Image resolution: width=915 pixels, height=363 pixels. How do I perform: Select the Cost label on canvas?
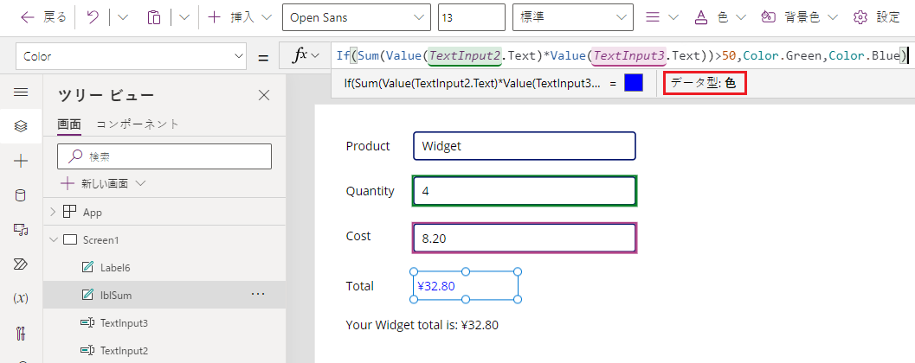358,236
